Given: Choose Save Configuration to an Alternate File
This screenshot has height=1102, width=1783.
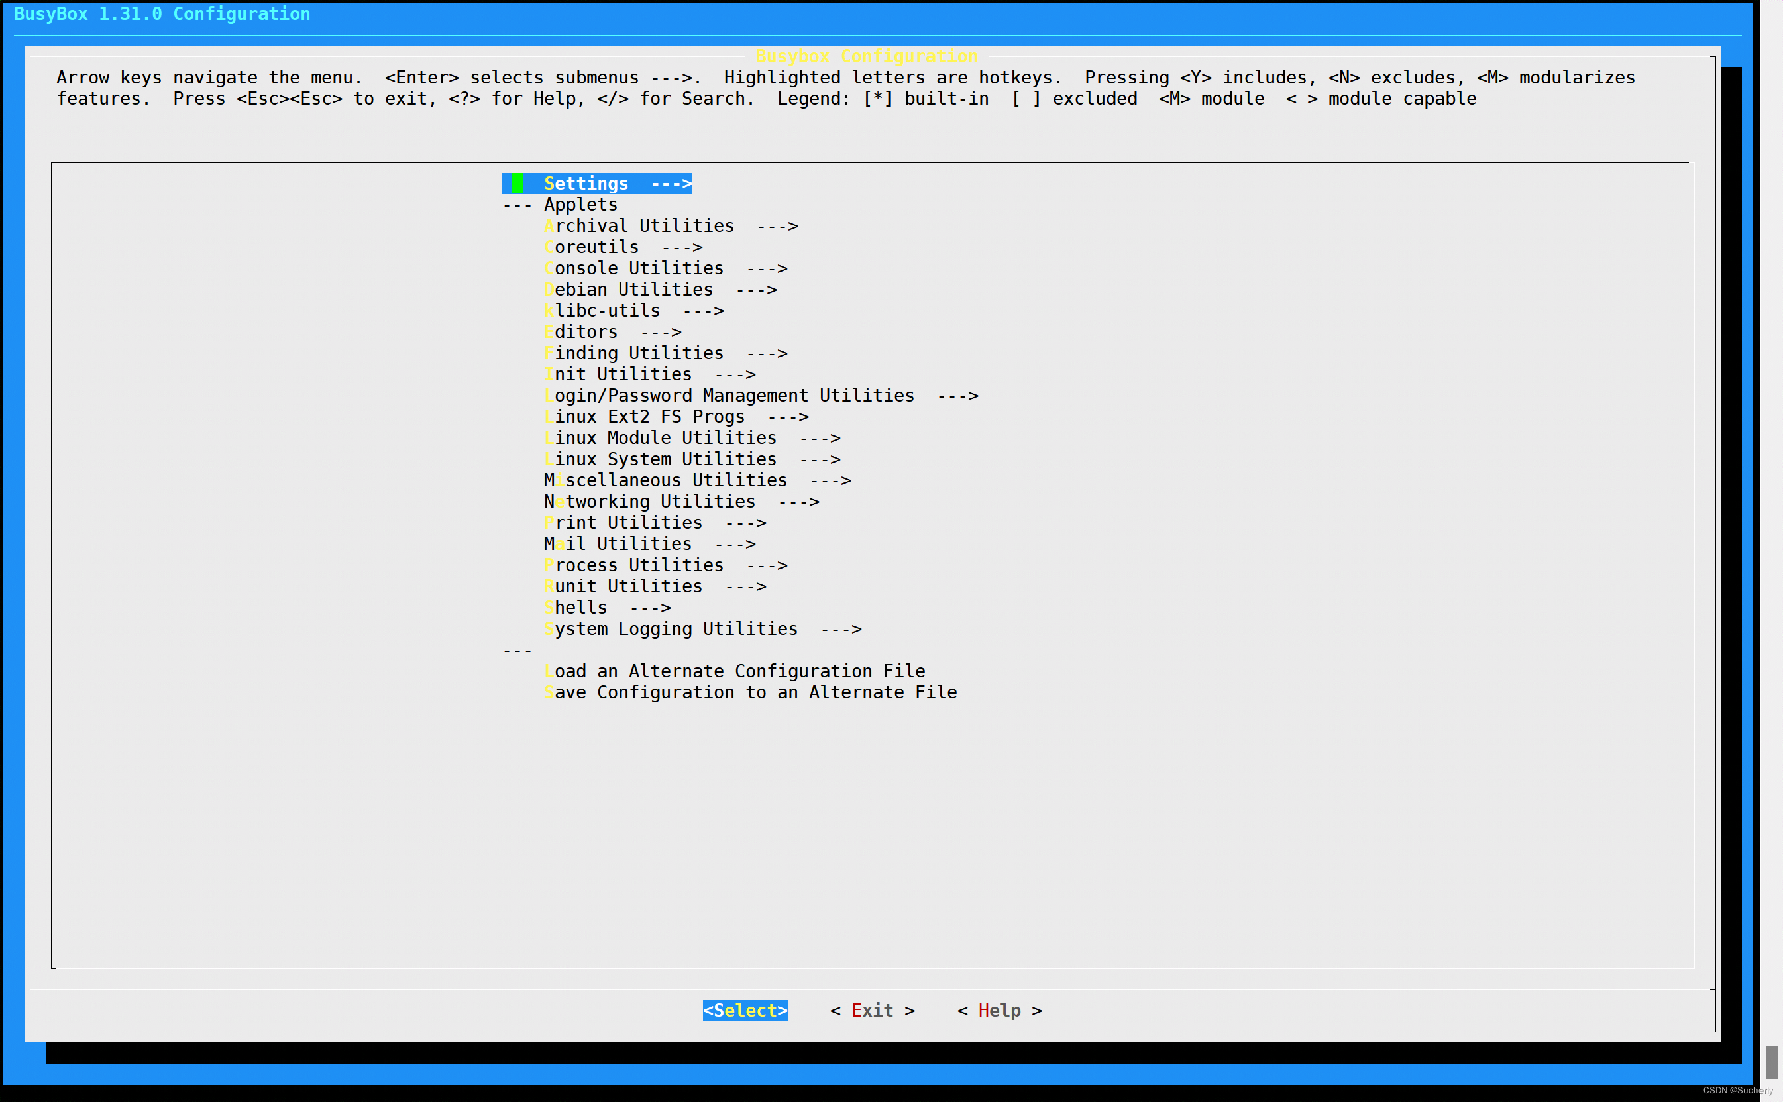Looking at the screenshot, I should [751, 692].
